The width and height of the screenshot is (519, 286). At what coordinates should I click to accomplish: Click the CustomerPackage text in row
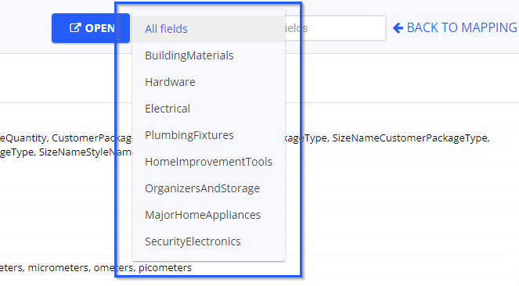(92, 138)
